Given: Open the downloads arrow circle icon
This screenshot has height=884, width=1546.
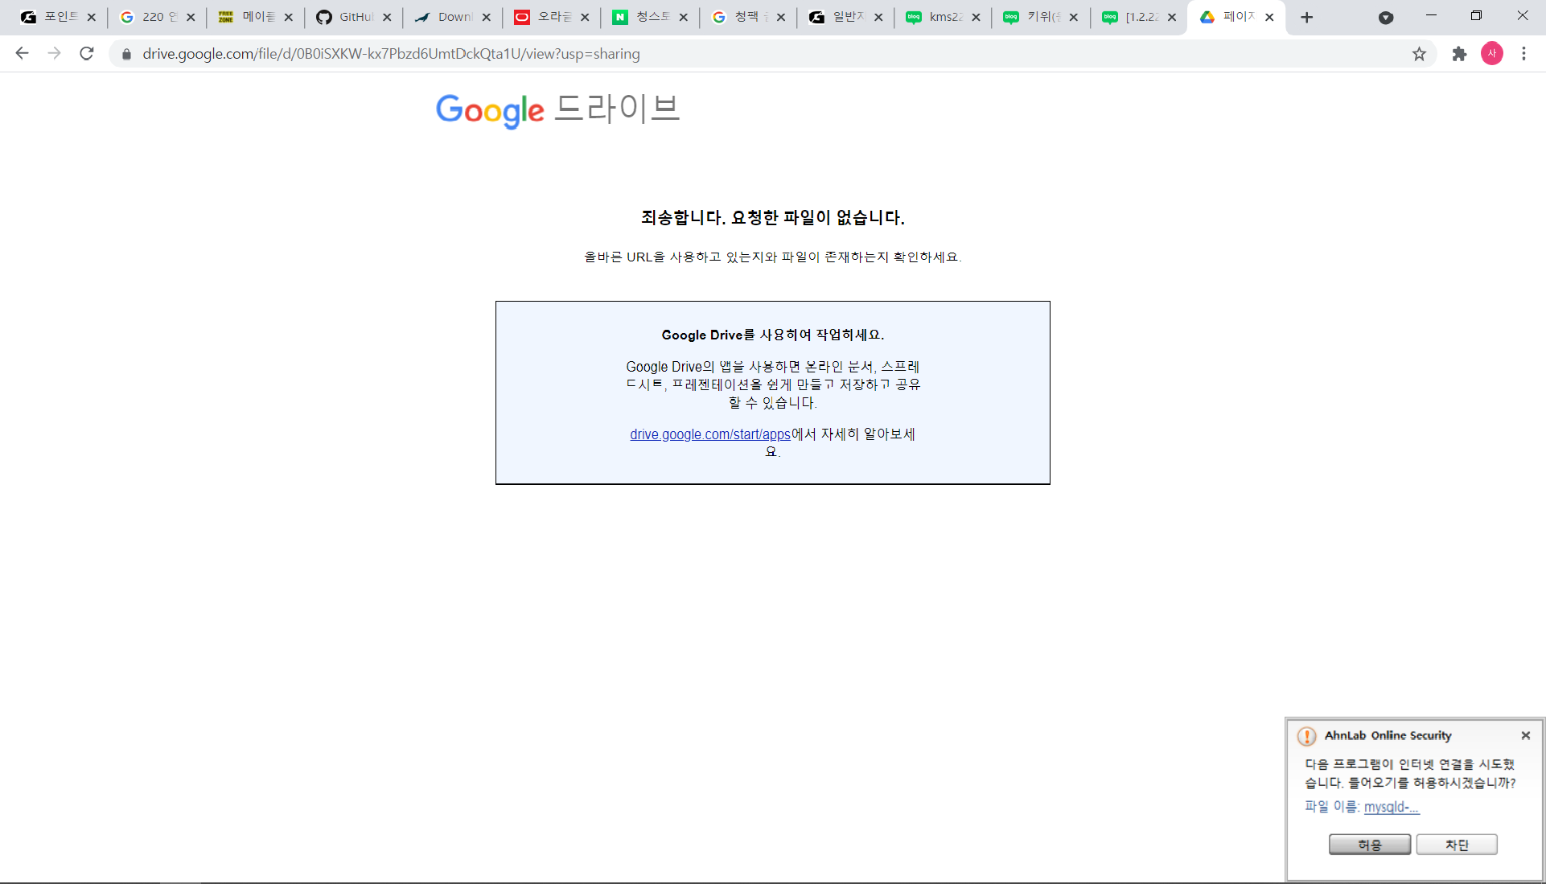Looking at the screenshot, I should pos(1385,17).
